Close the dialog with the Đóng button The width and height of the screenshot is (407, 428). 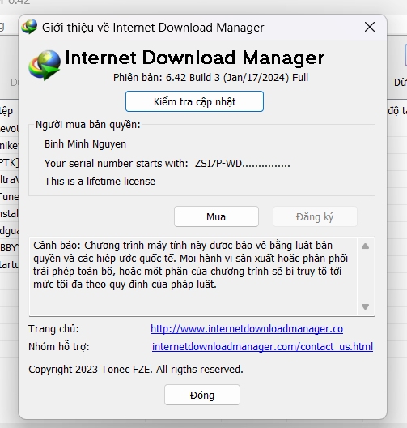(202, 395)
